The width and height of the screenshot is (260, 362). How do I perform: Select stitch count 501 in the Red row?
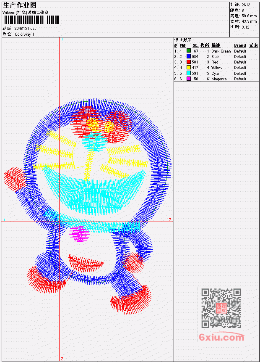click(x=195, y=62)
